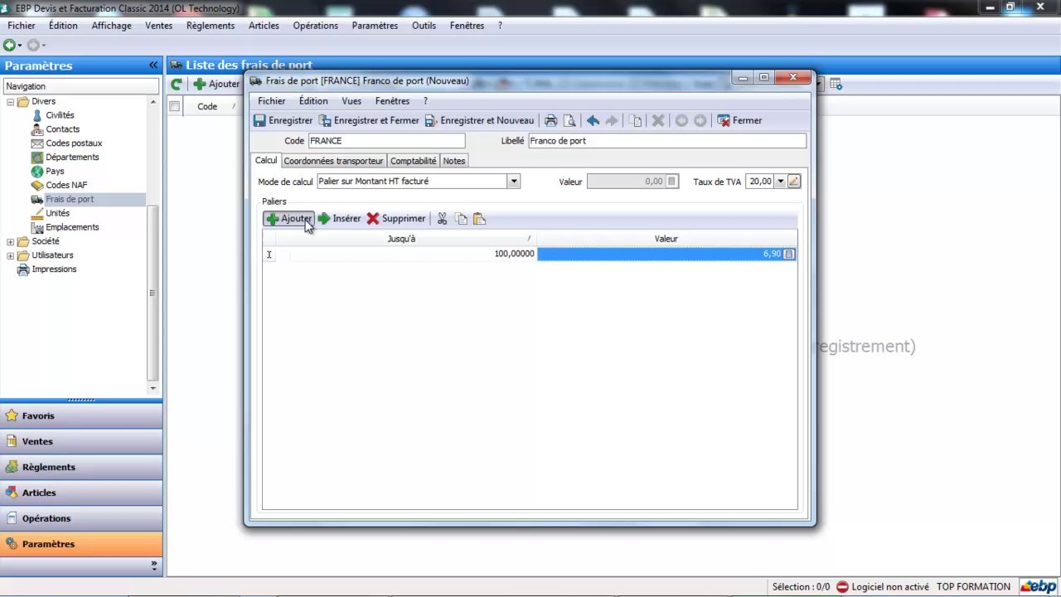Open Fenêtres menu in the dialog

(x=392, y=101)
